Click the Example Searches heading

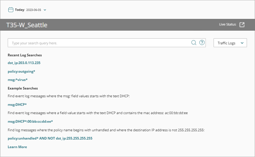[23, 88]
